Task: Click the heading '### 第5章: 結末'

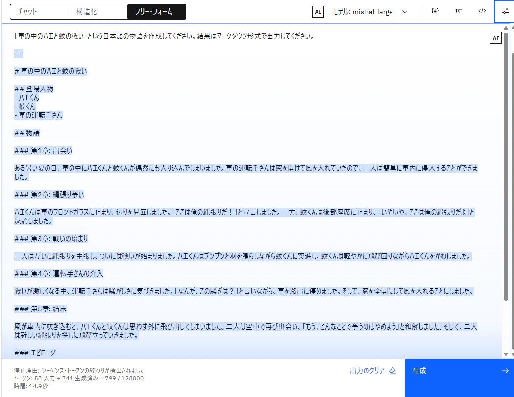Action: 40,309
